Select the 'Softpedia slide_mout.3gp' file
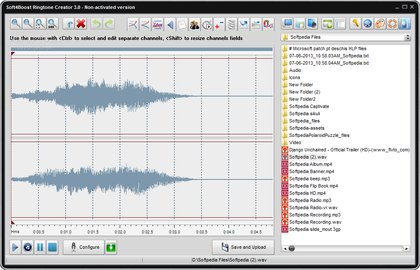 pos(311,230)
